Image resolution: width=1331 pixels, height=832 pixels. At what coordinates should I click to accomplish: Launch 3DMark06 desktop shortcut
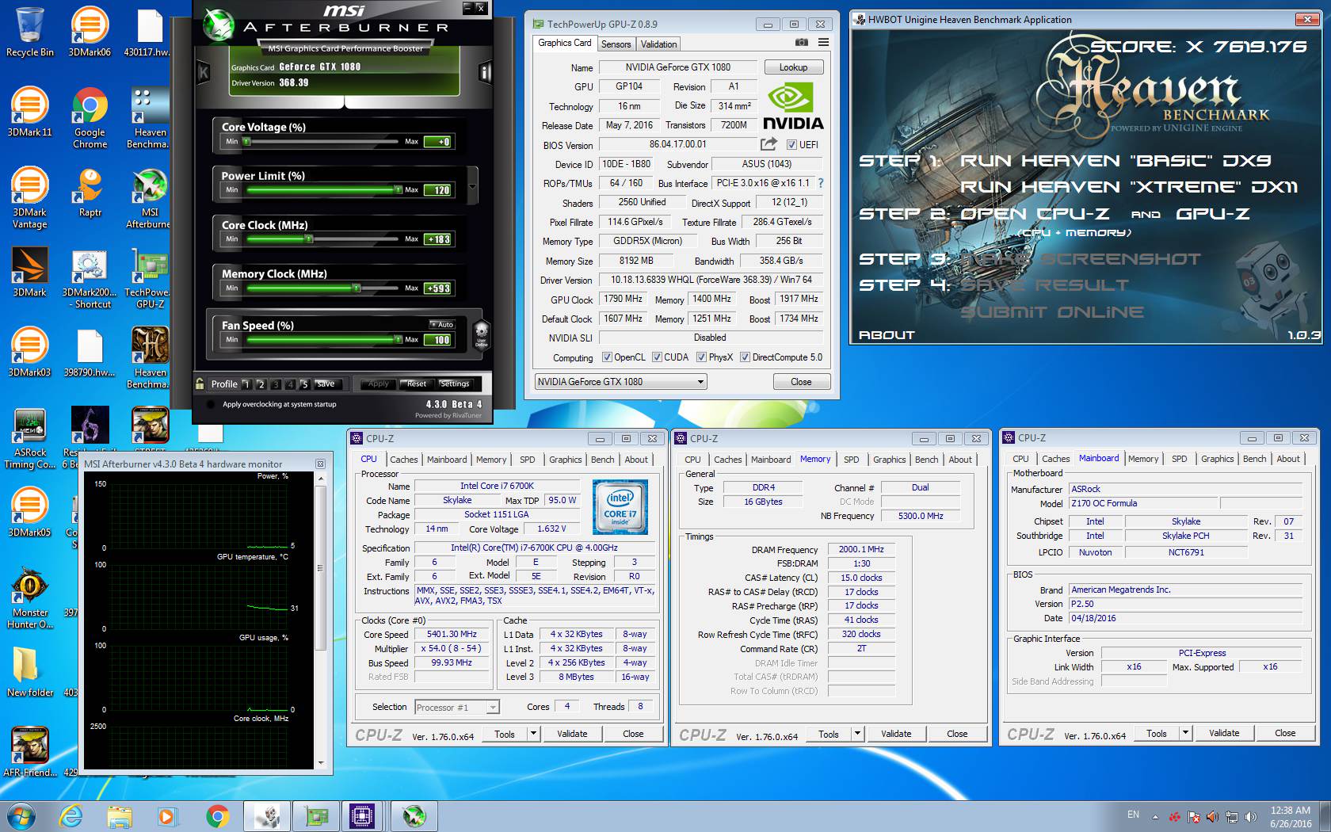click(x=90, y=32)
